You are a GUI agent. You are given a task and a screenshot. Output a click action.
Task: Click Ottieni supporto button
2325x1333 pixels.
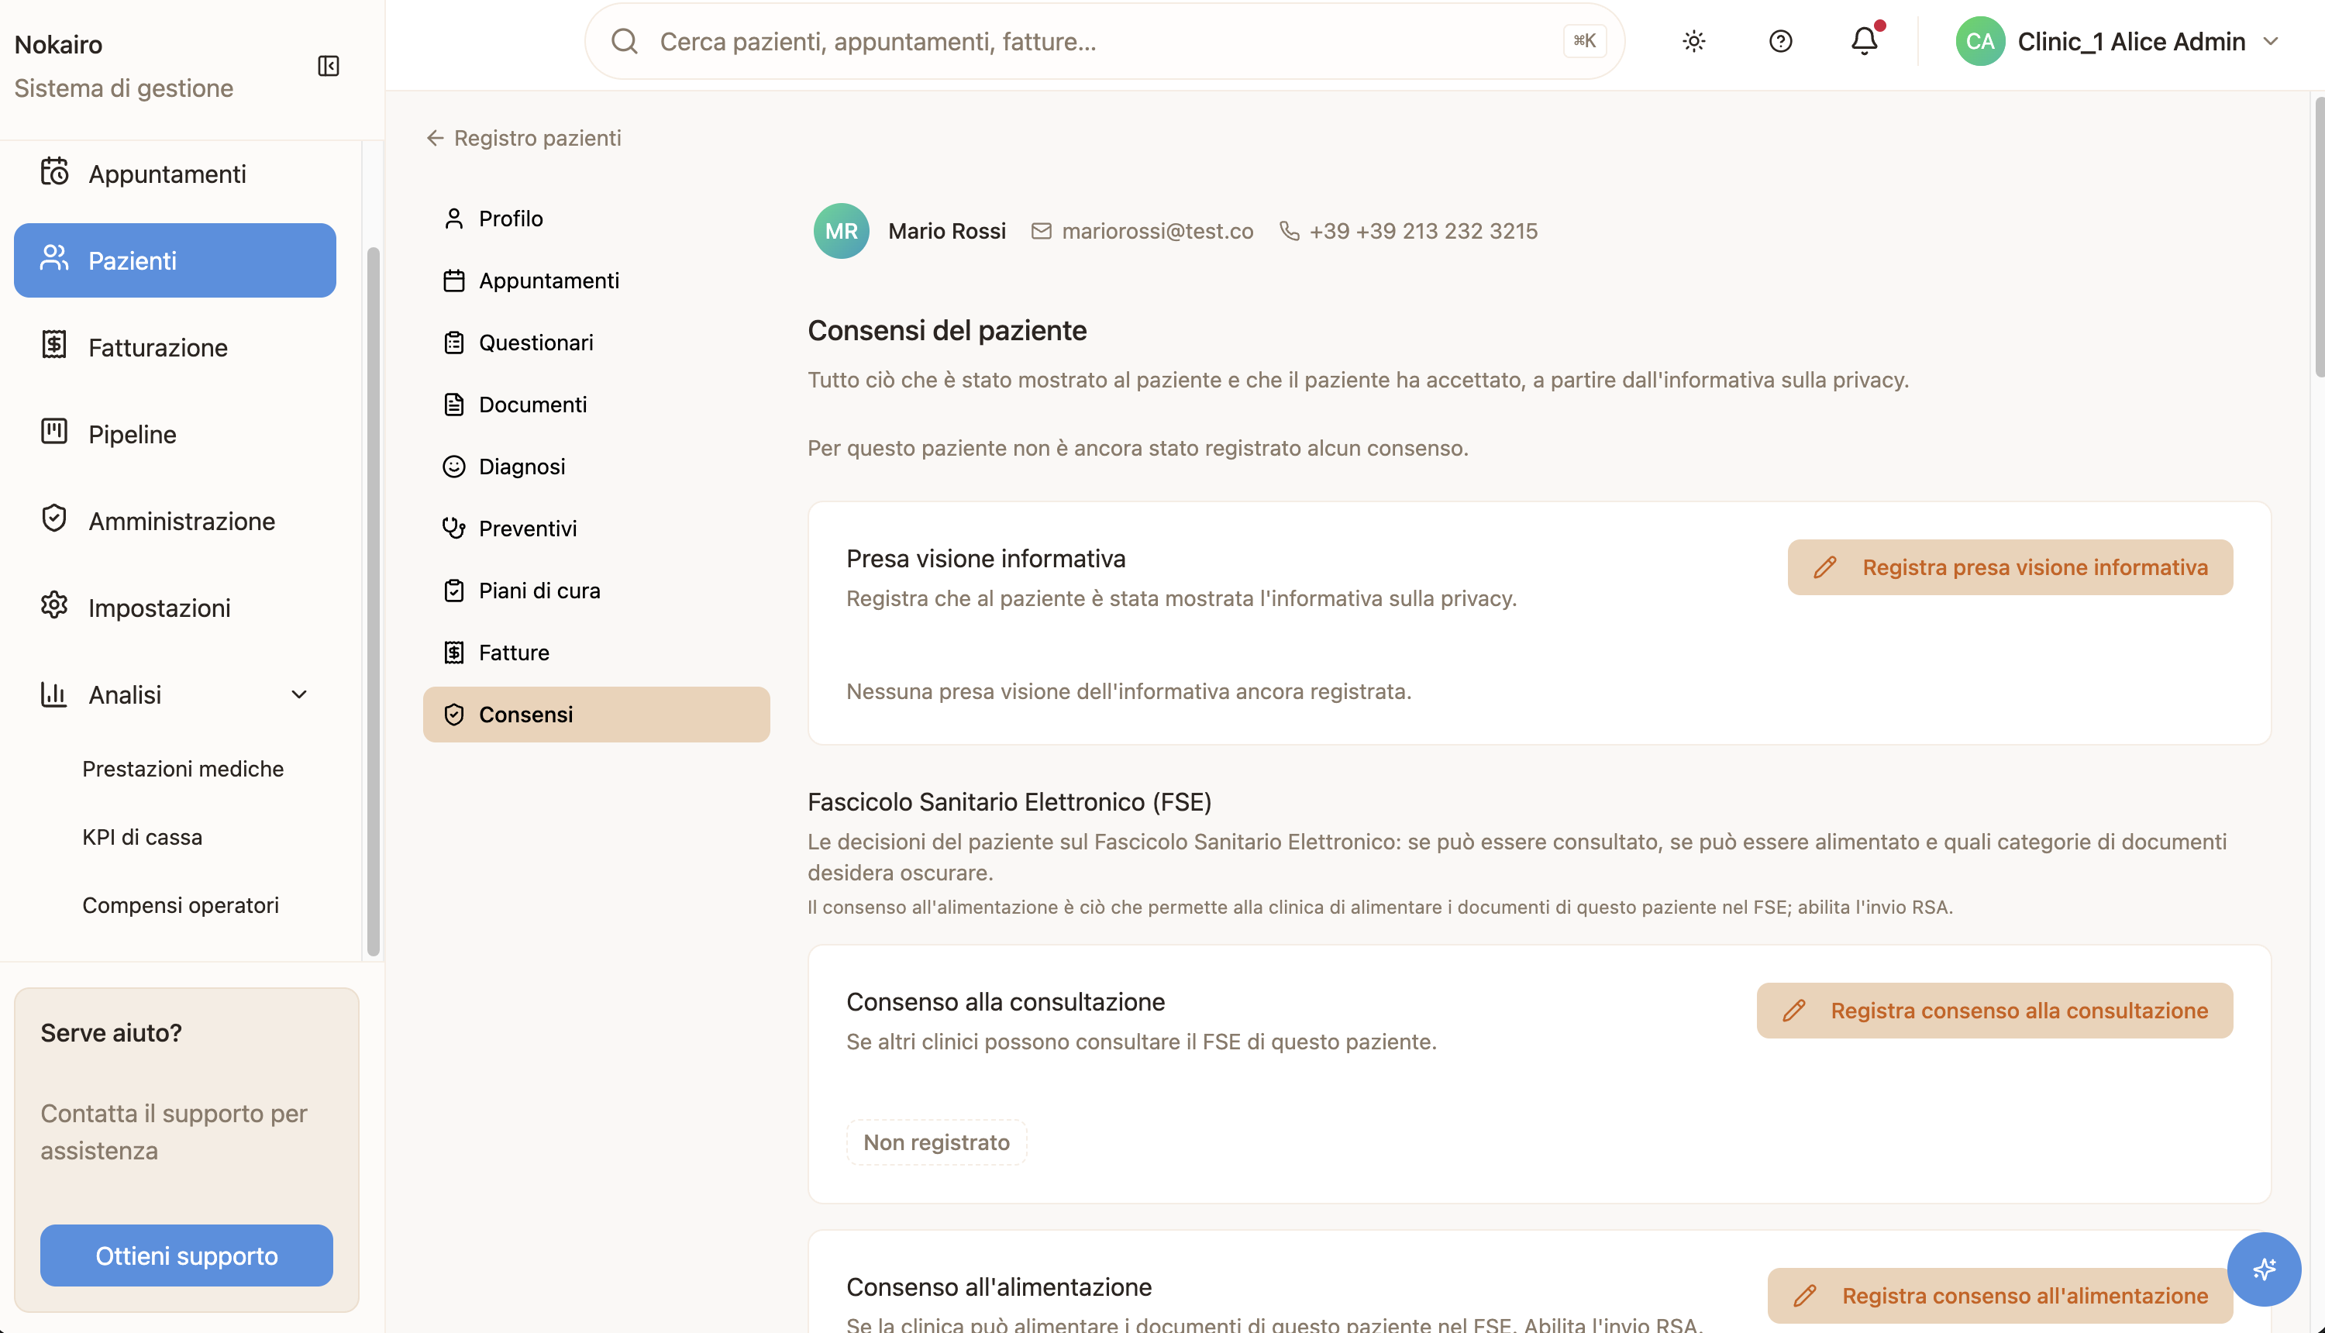point(187,1255)
